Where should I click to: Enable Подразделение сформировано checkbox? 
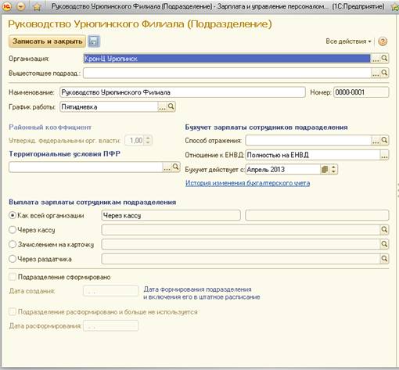[x=13, y=277]
